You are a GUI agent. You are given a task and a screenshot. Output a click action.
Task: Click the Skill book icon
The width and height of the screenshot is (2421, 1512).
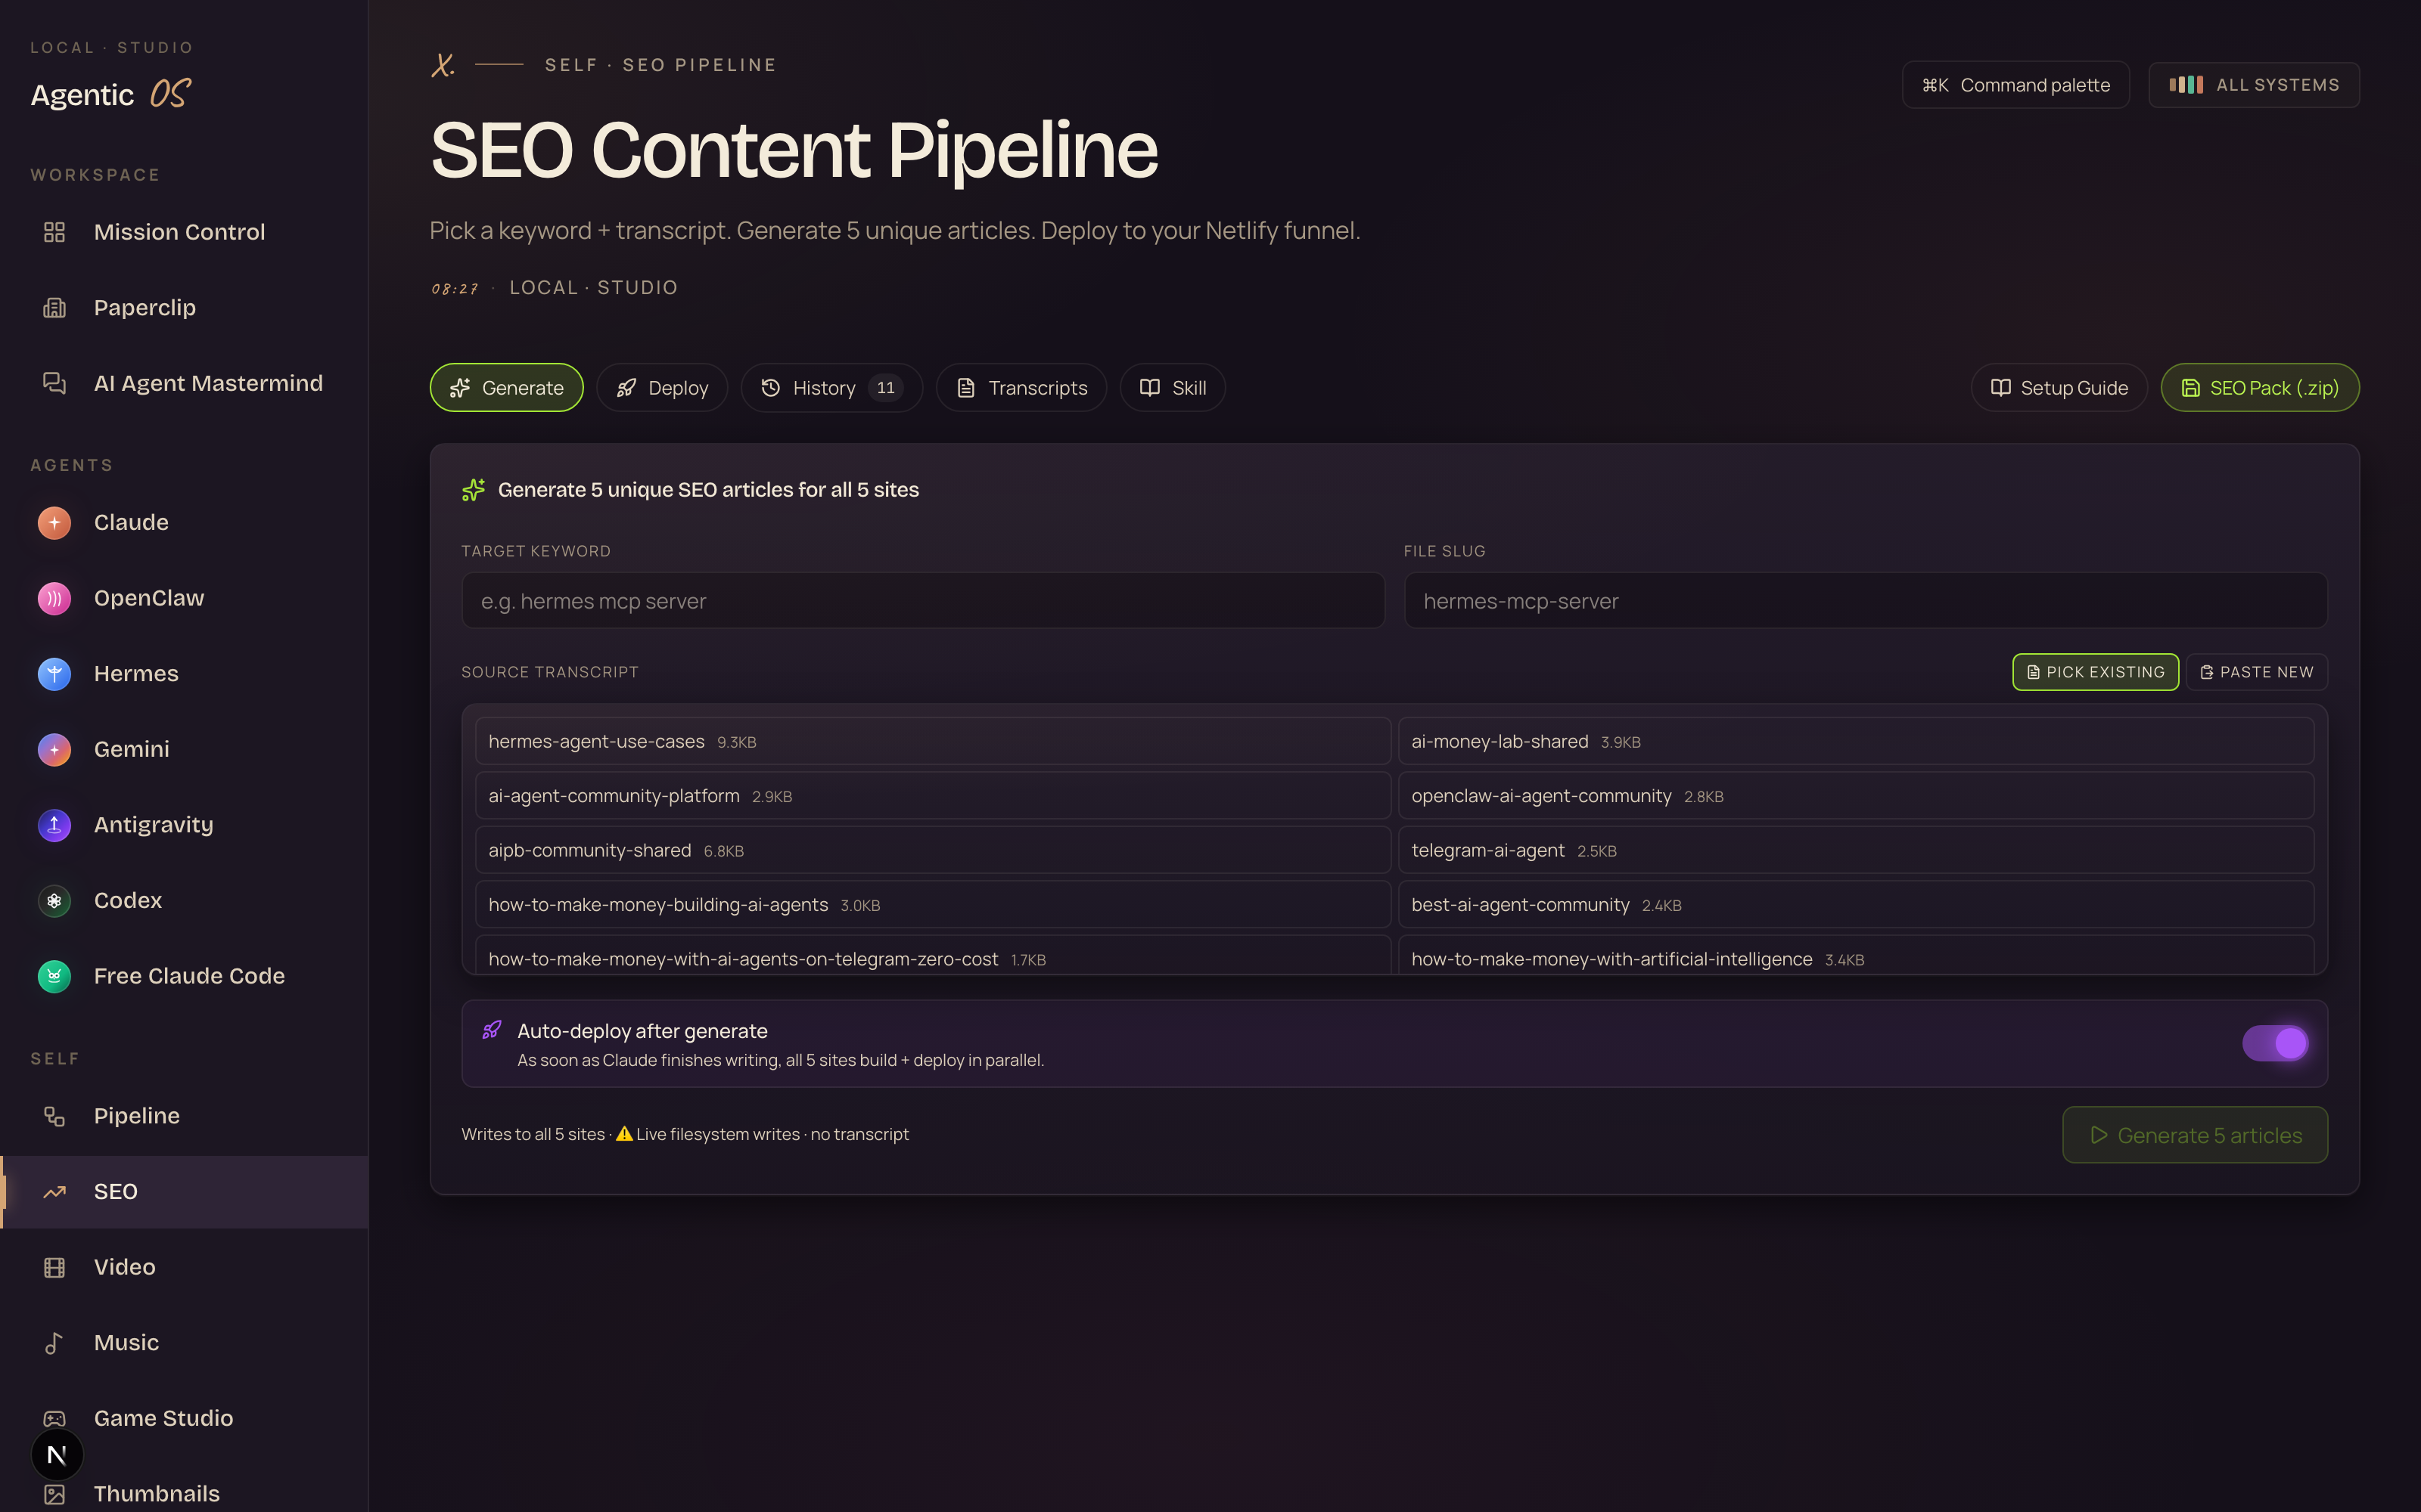coord(1149,388)
